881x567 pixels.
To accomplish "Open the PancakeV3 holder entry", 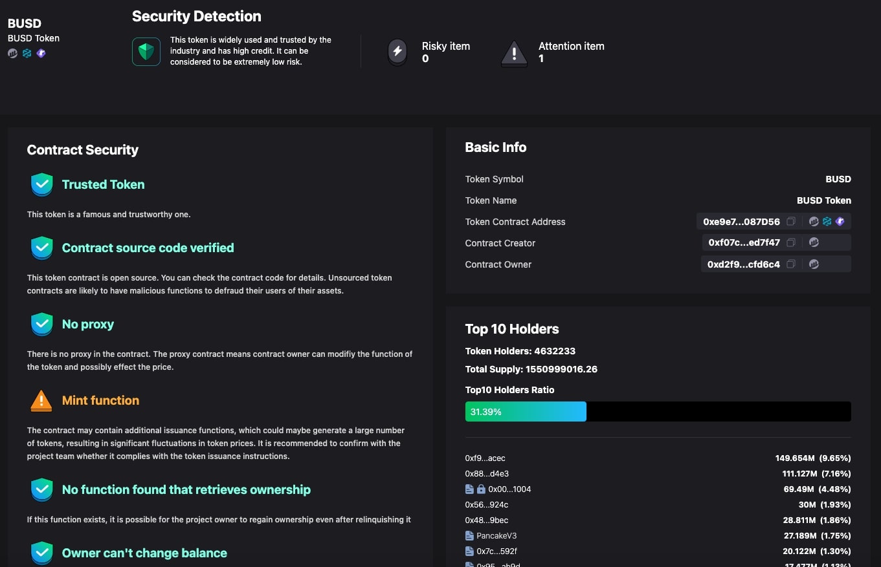I will click(x=496, y=536).
